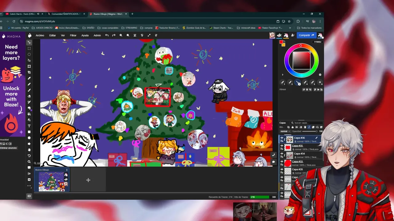
Task: Click the yellow background color swatch
Action: tap(283, 45)
